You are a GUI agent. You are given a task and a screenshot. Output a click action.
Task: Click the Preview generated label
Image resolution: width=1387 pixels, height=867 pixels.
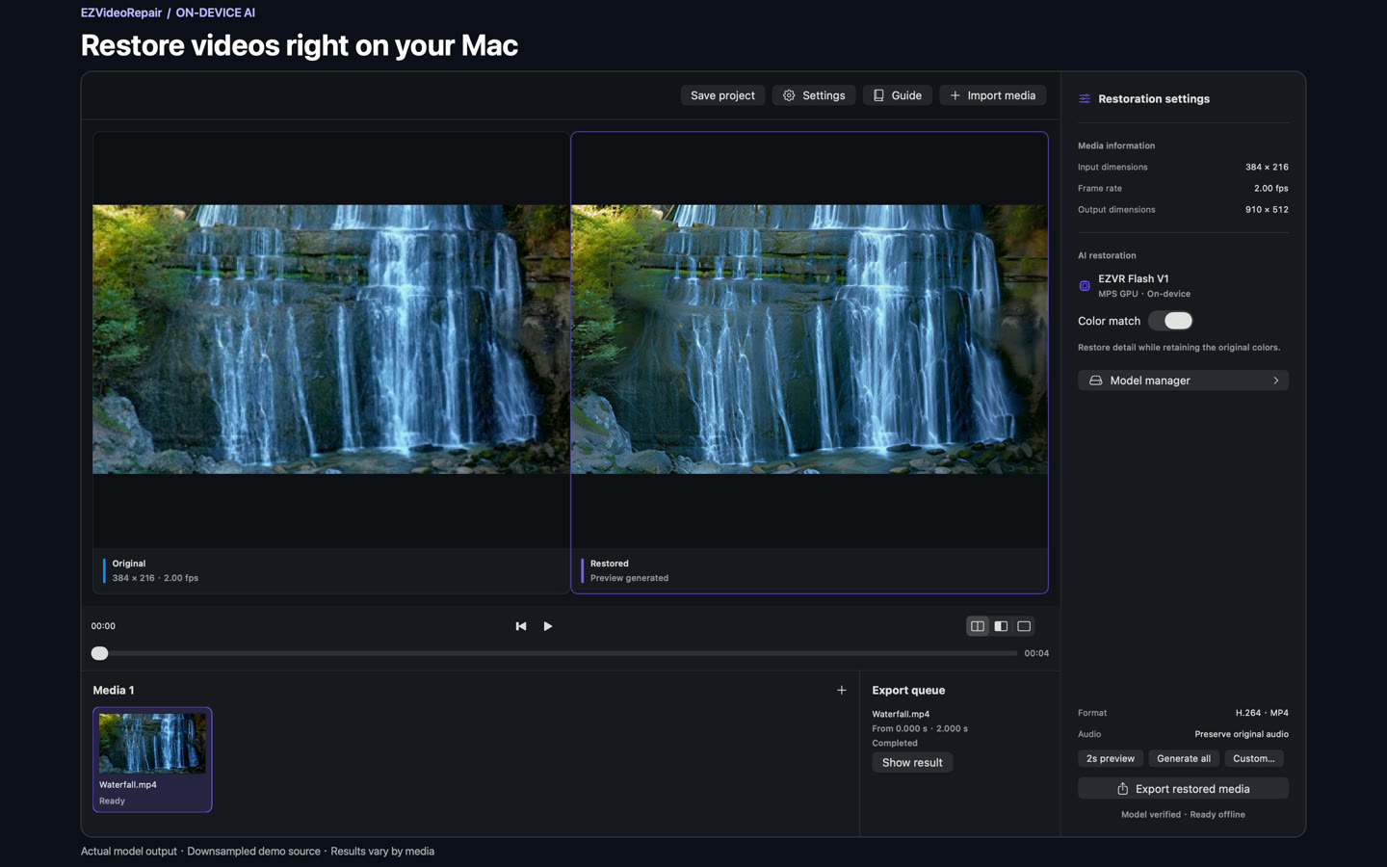coord(629,578)
